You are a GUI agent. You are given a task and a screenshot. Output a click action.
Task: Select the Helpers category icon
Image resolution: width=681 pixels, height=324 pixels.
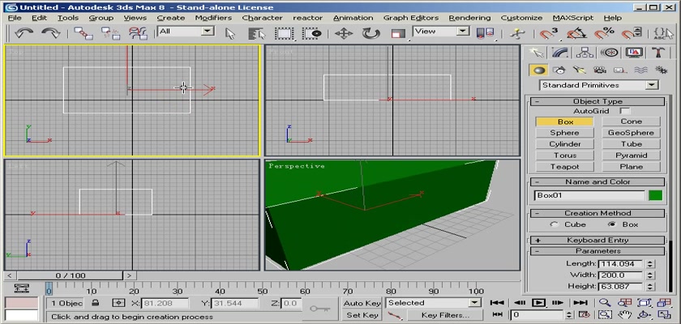pyautogui.click(x=619, y=70)
